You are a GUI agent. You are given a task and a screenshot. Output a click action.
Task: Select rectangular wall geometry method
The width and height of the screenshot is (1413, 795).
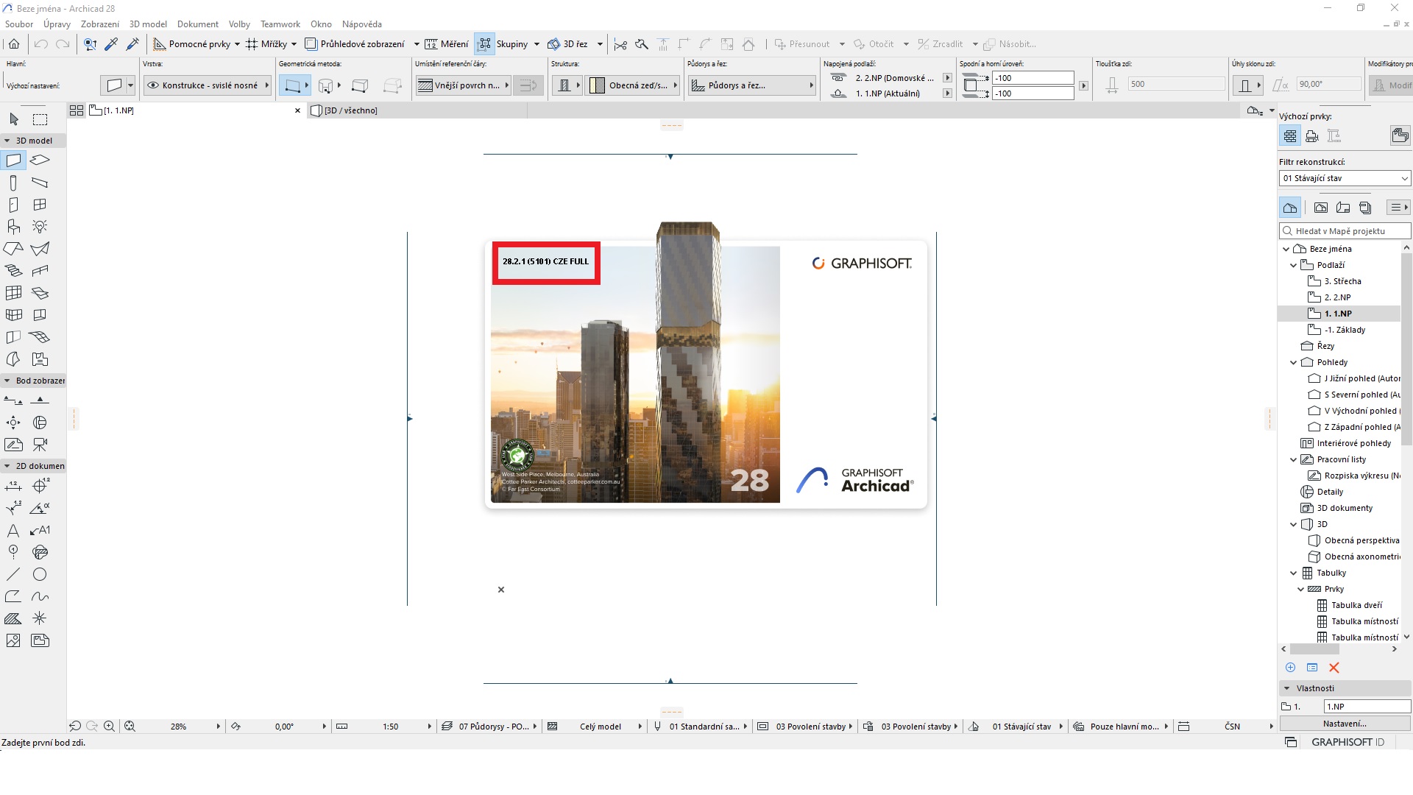click(x=359, y=85)
